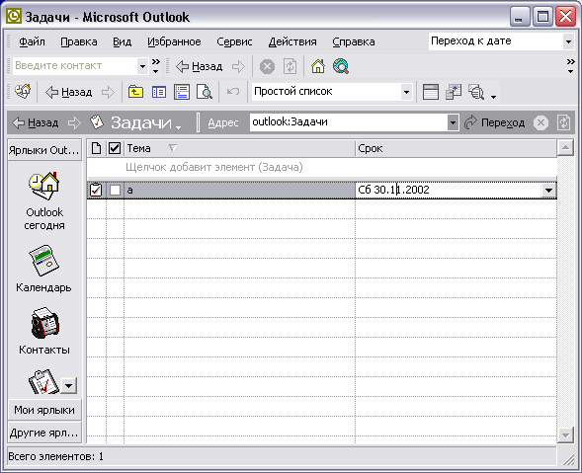The height and width of the screenshot is (473, 582).
Task: Open the Введите контакт dropdown arrow
Action: 142,66
